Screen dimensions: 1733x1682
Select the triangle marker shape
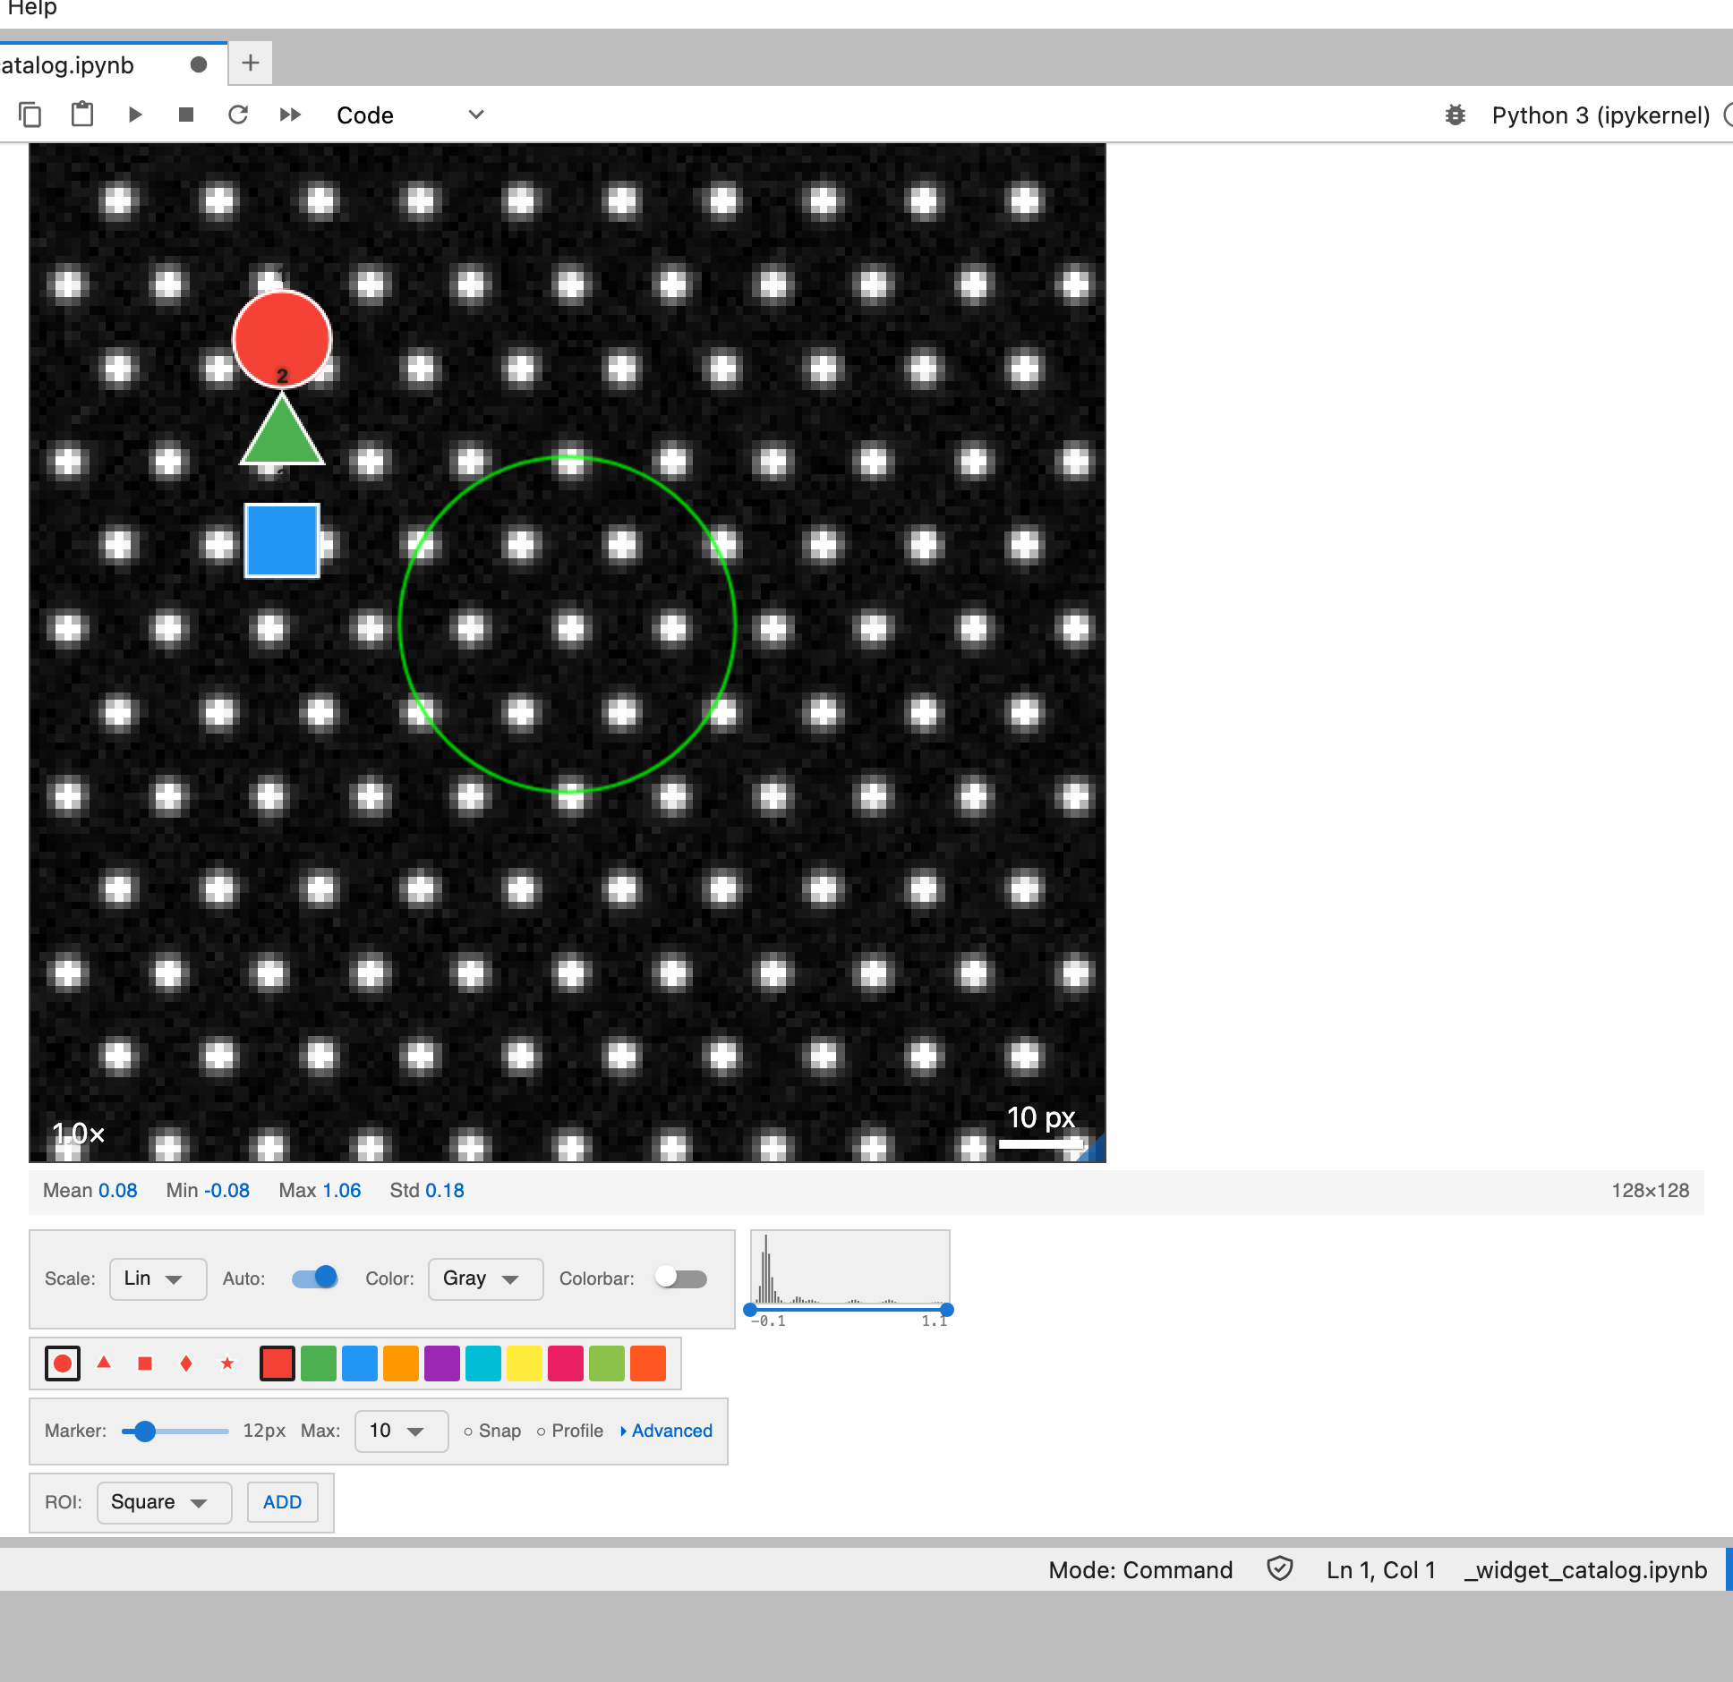click(x=105, y=1363)
